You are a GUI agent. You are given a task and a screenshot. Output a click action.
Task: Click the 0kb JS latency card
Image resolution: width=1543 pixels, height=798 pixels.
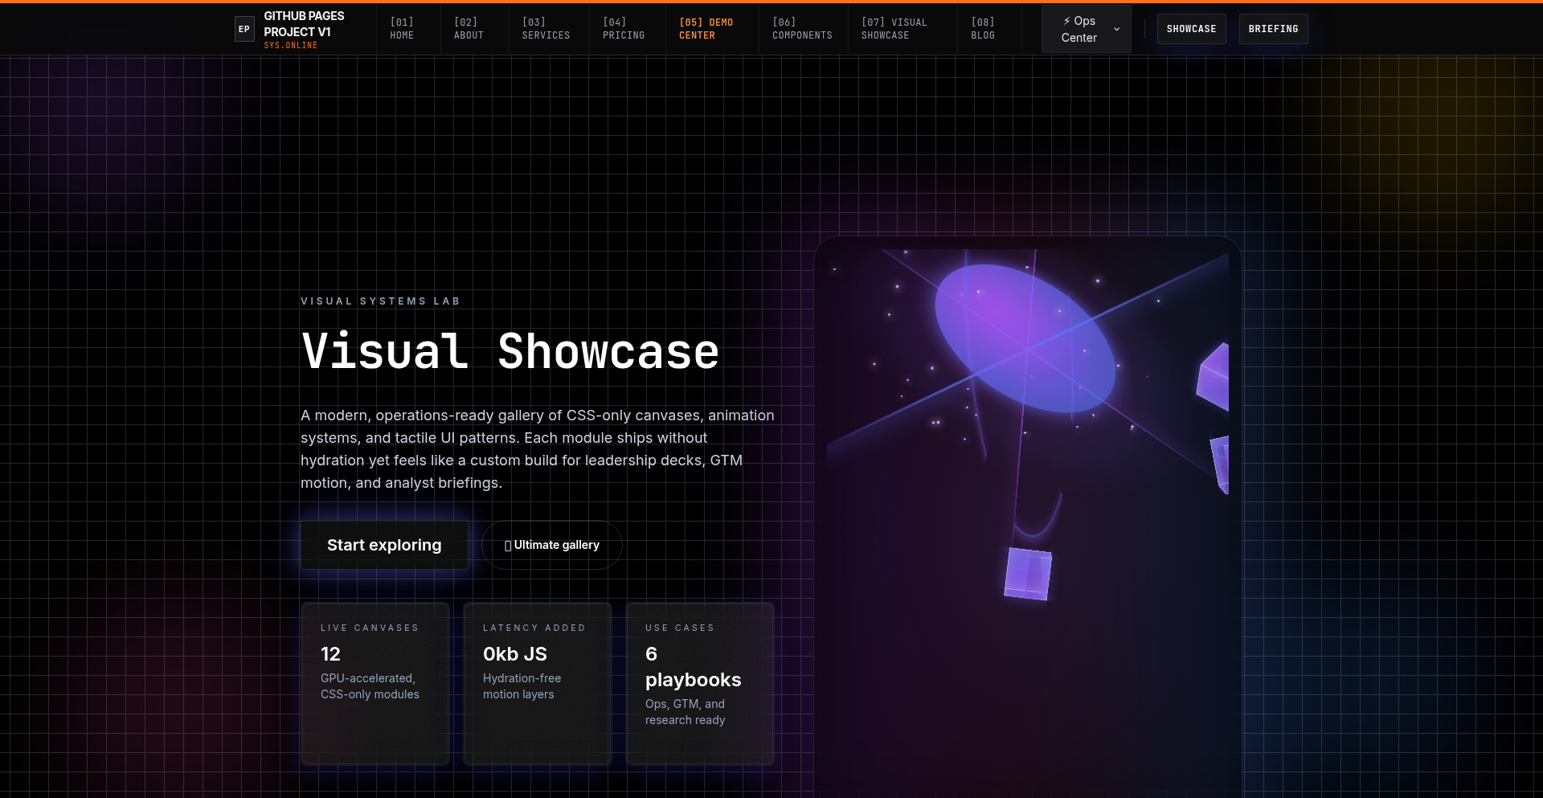click(537, 683)
